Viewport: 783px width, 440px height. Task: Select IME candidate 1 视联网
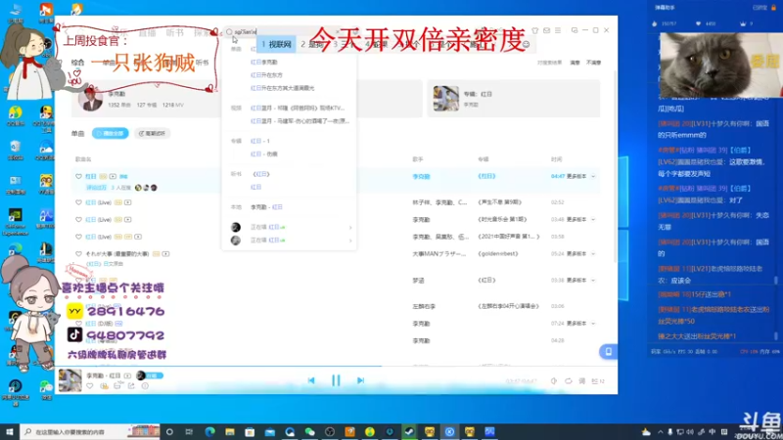point(276,44)
